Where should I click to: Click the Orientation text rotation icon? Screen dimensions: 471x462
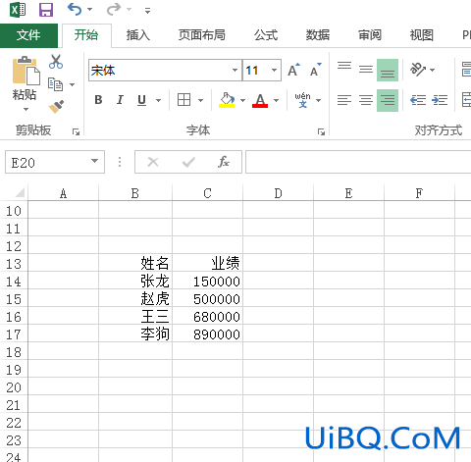point(418,70)
